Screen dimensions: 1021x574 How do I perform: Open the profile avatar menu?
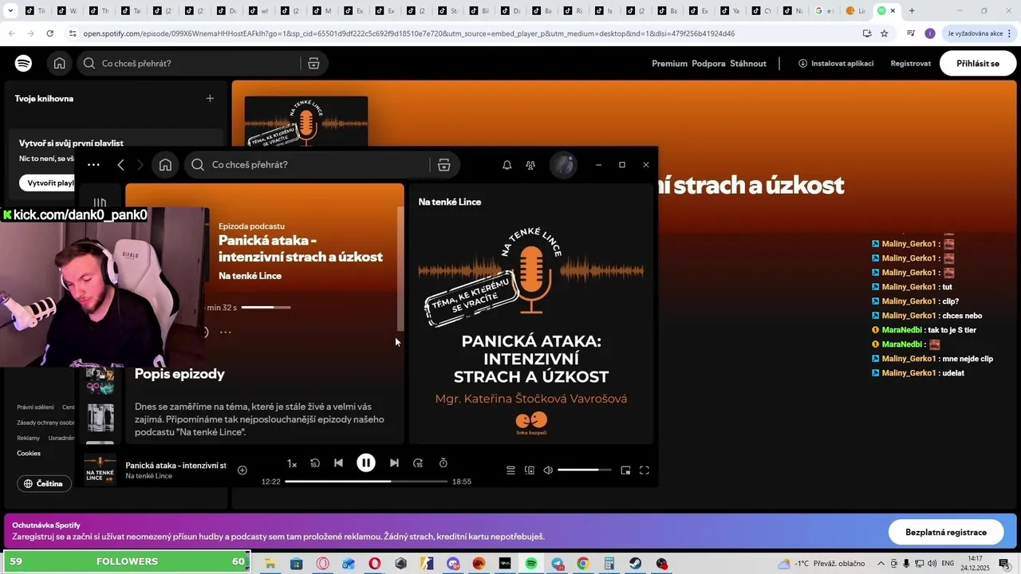564,165
